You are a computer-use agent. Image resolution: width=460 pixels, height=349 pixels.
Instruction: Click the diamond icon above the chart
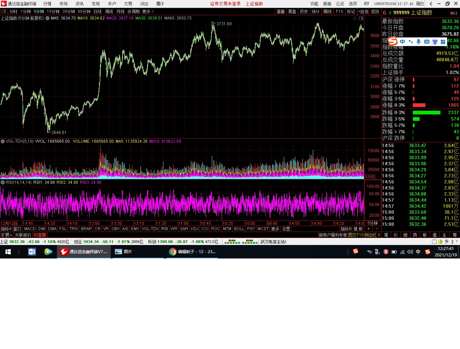point(355,18)
